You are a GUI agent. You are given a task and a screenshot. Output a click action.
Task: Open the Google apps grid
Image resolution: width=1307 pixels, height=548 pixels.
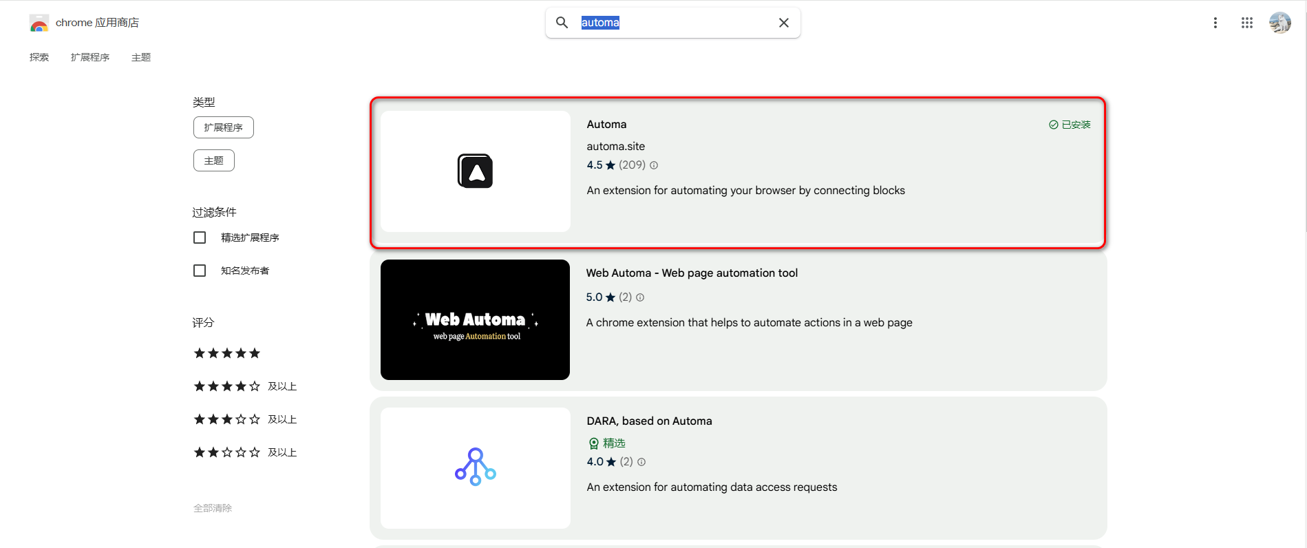pos(1246,23)
